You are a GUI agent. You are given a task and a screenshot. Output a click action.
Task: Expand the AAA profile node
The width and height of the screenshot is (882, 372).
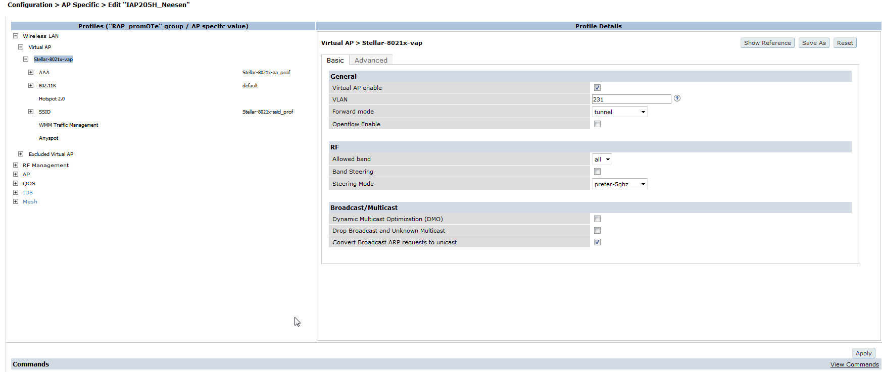click(x=31, y=72)
